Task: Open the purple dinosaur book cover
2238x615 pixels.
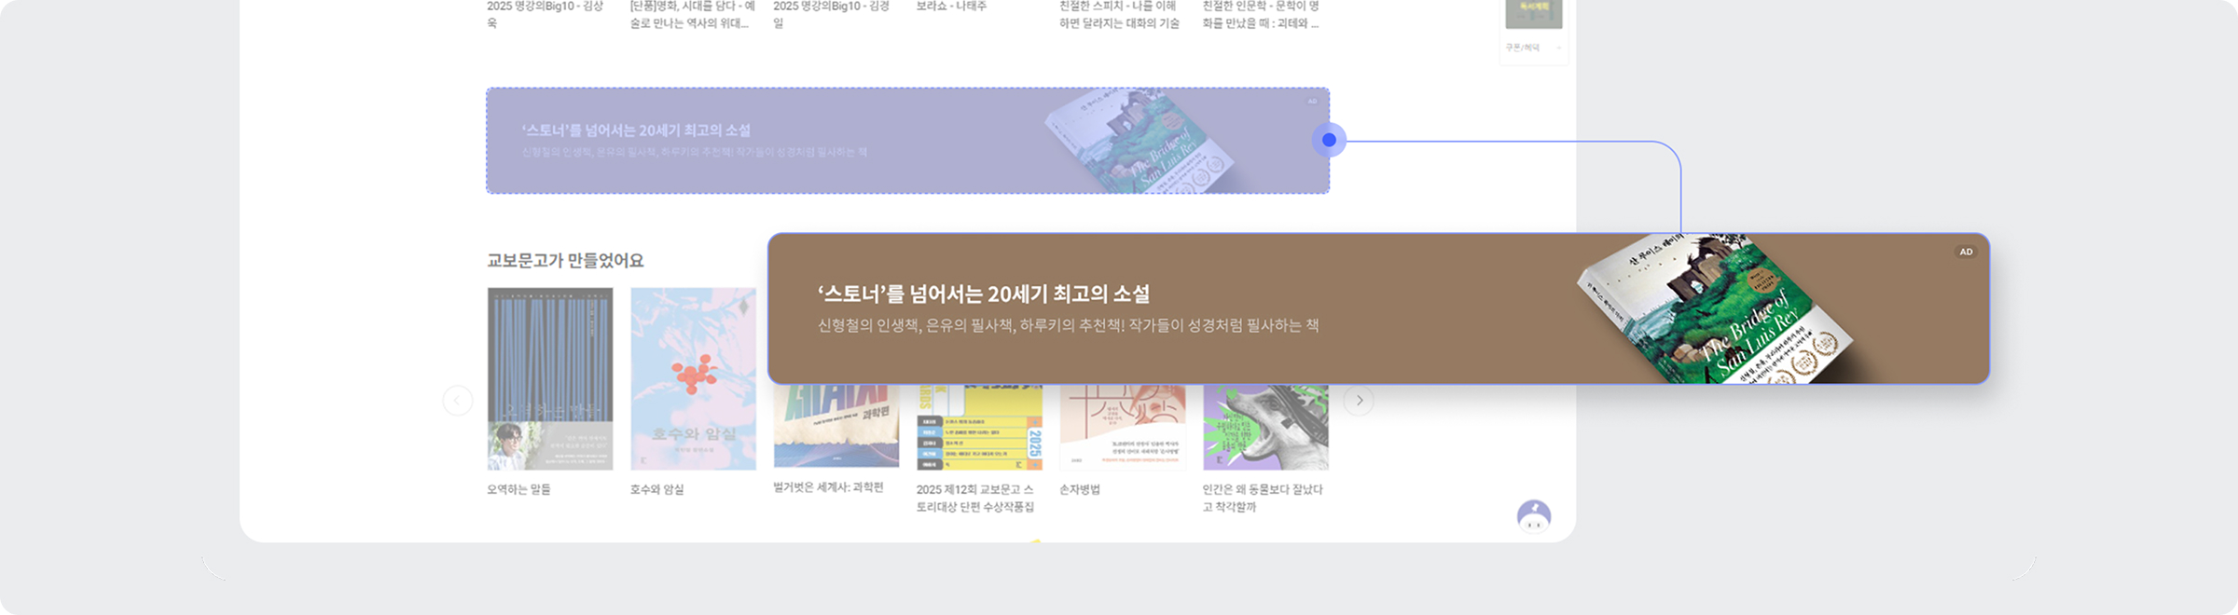Action: pyautogui.click(x=1265, y=427)
